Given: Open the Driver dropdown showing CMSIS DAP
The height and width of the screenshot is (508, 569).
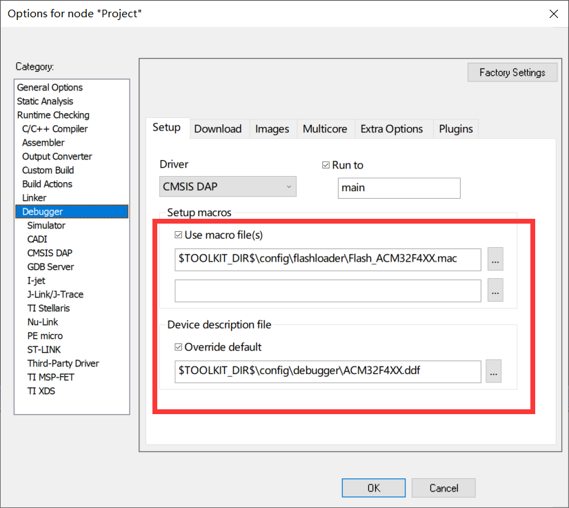Looking at the screenshot, I should pos(228,186).
